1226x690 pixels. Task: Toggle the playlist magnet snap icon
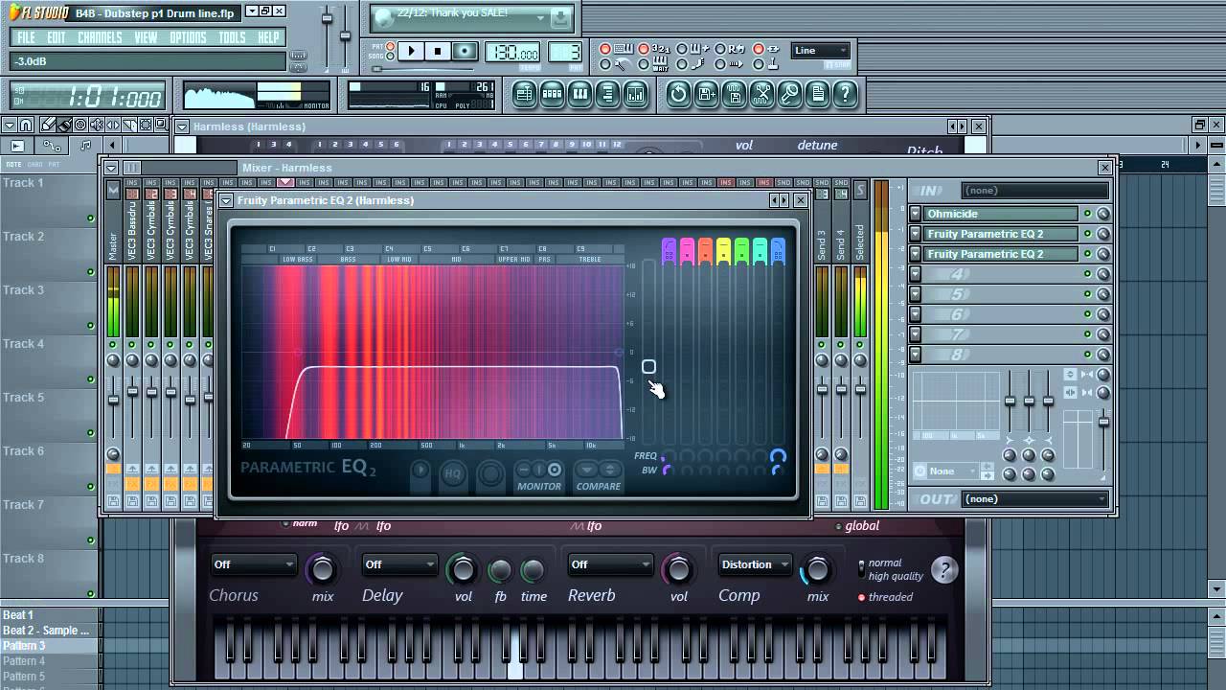tap(26, 125)
